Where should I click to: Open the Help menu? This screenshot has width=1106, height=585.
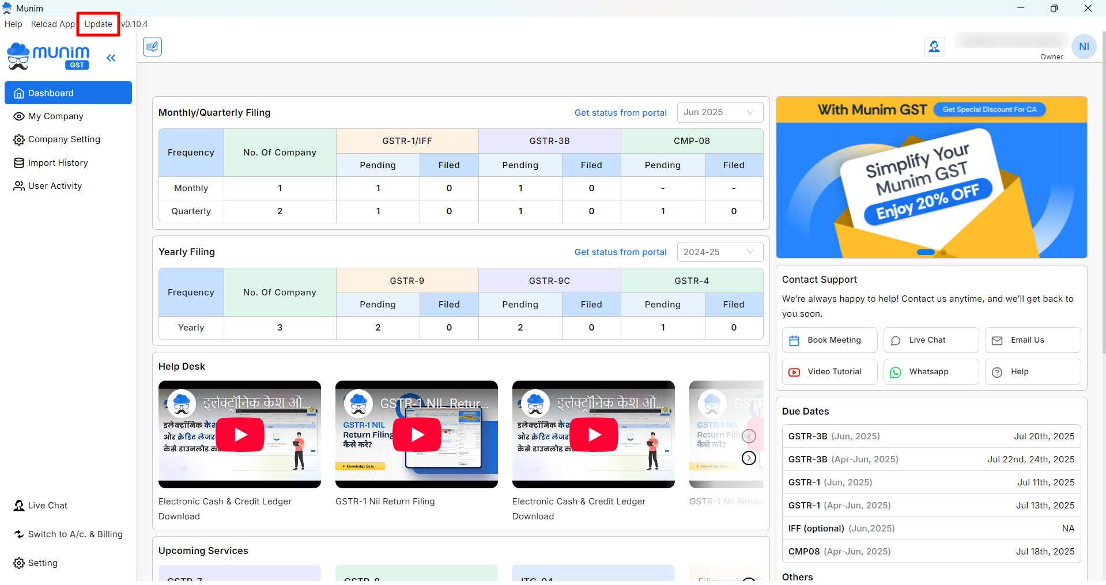pos(13,24)
